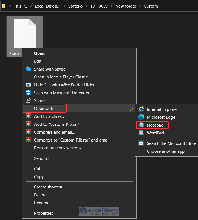Viewport: 198px width, 220px height.
Task: Click the Skype icon beside Share with Skype
Action: pos(28,69)
